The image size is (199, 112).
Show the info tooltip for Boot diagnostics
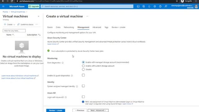62,63
